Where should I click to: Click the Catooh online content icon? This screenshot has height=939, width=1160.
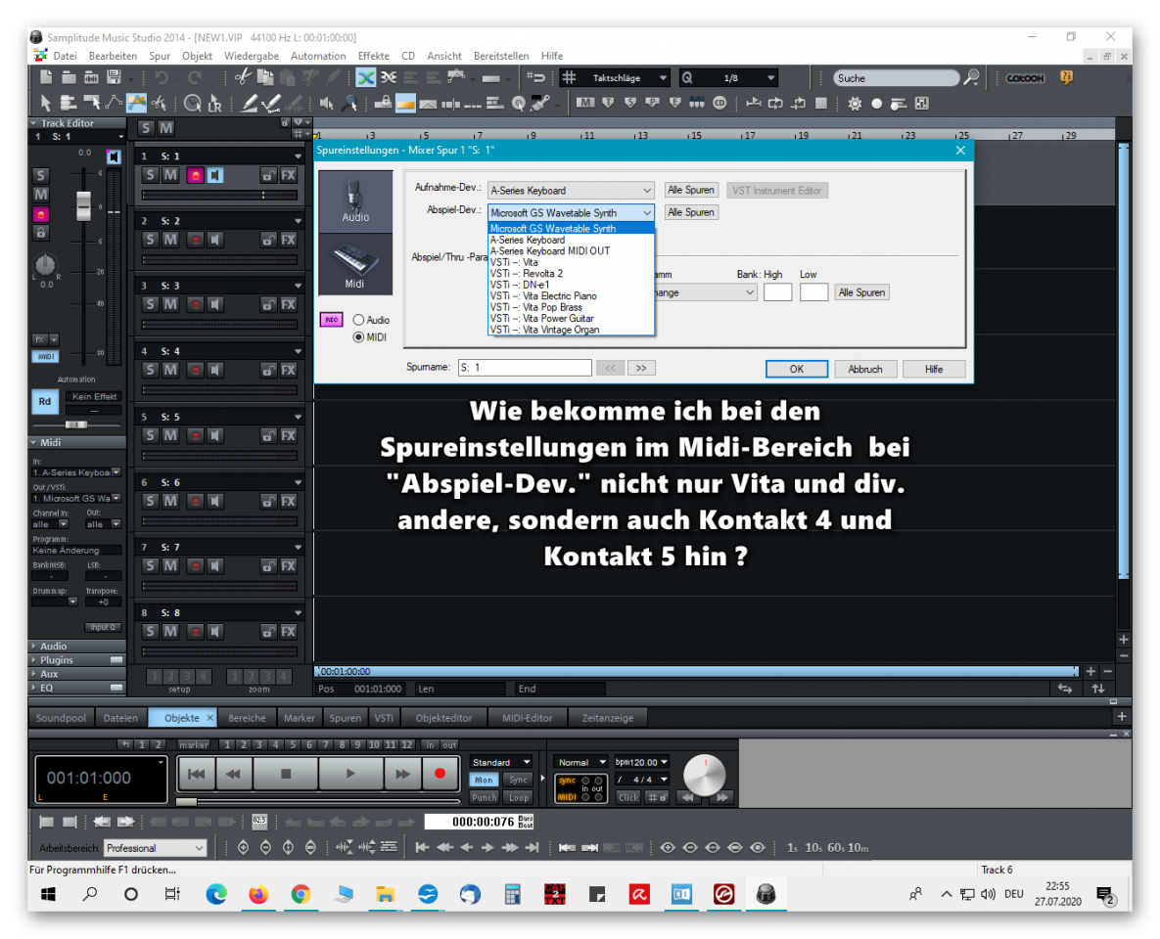click(x=1025, y=77)
